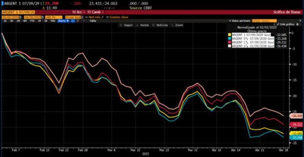Expand the Diario periodicity dropdown
Image resolution: width=304 pixels, height=157 pixels.
[x=62, y=21]
